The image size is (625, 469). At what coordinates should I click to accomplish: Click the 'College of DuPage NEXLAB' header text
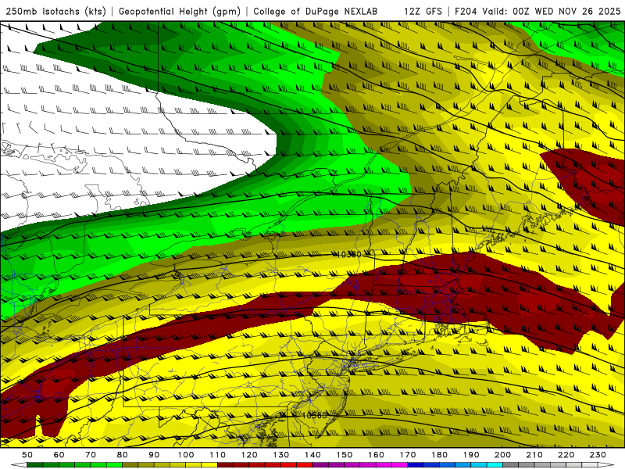coord(316,11)
